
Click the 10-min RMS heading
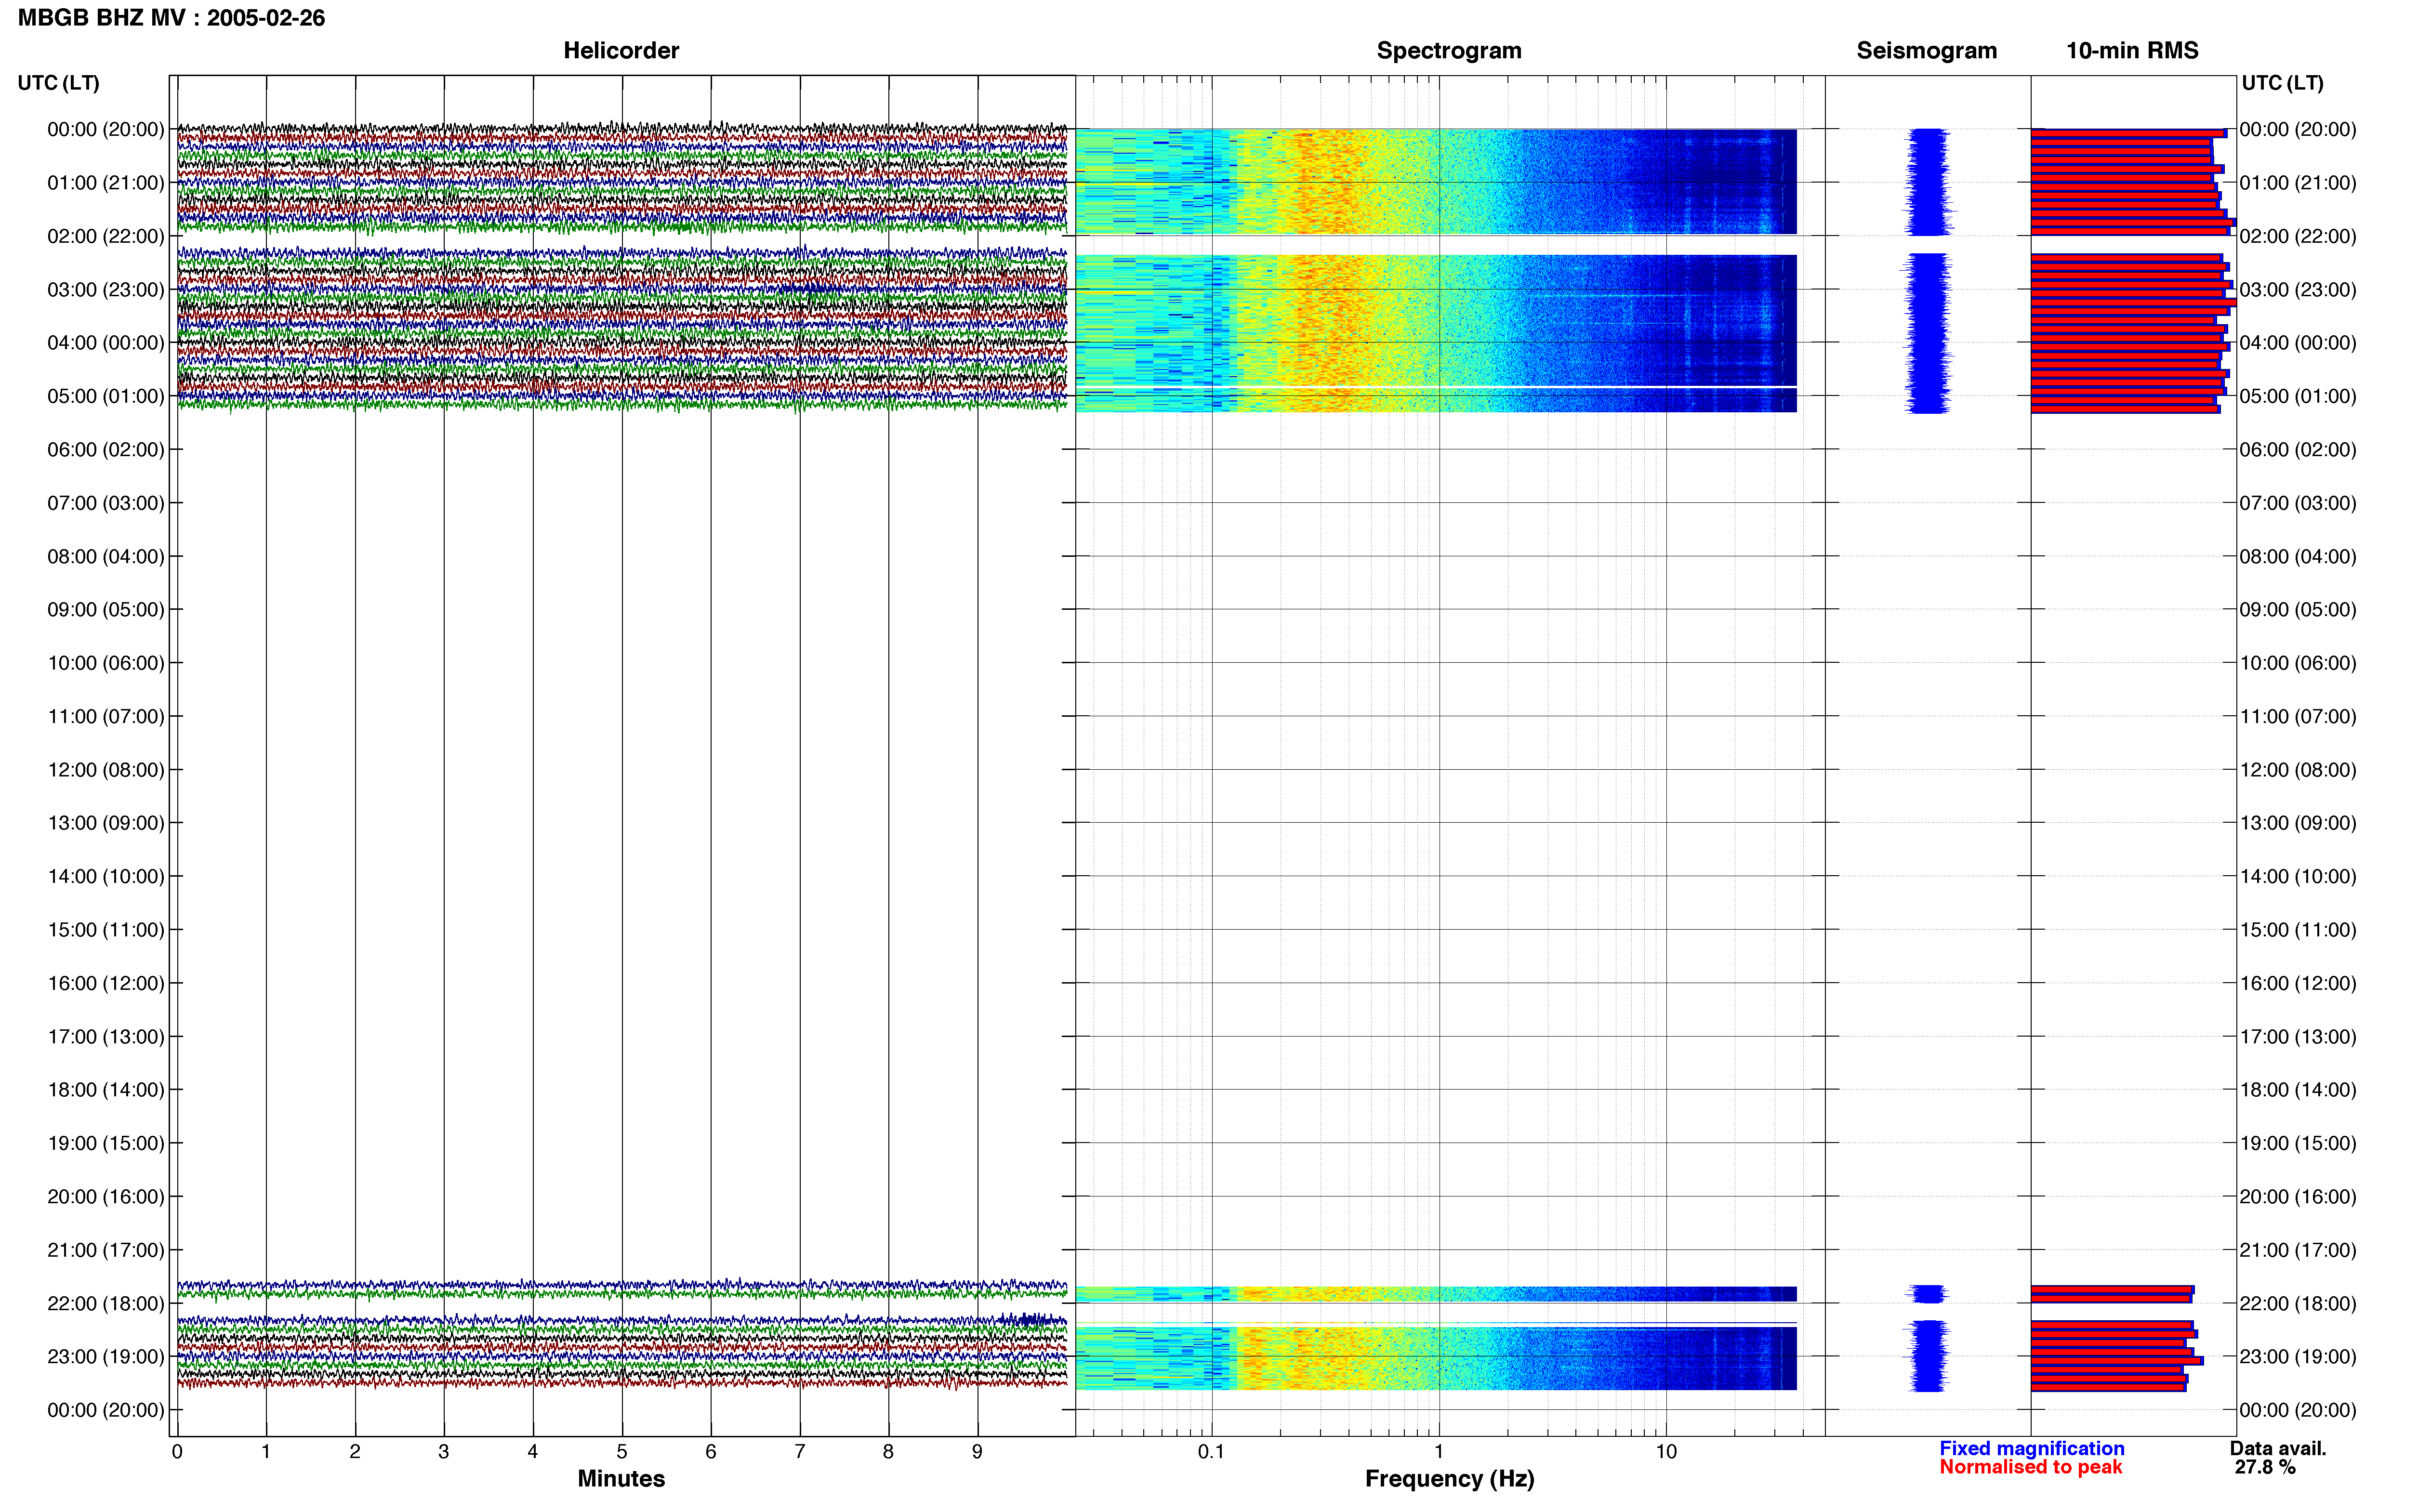pyautogui.click(x=2132, y=51)
